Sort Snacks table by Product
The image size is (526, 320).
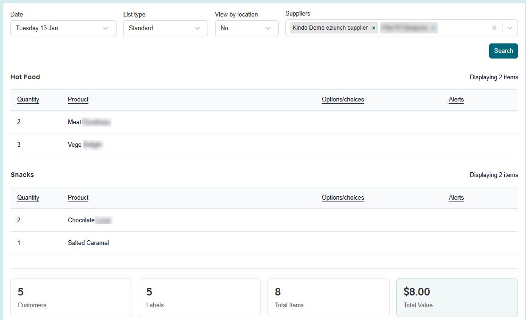click(x=78, y=198)
